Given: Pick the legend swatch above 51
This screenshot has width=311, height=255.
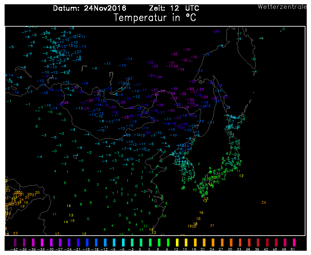Looking at the screenshot, I should coord(294,243).
